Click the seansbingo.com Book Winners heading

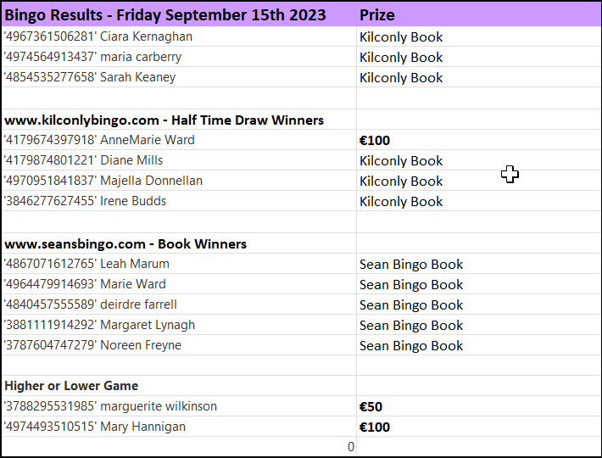pyautogui.click(x=179, y=243)
